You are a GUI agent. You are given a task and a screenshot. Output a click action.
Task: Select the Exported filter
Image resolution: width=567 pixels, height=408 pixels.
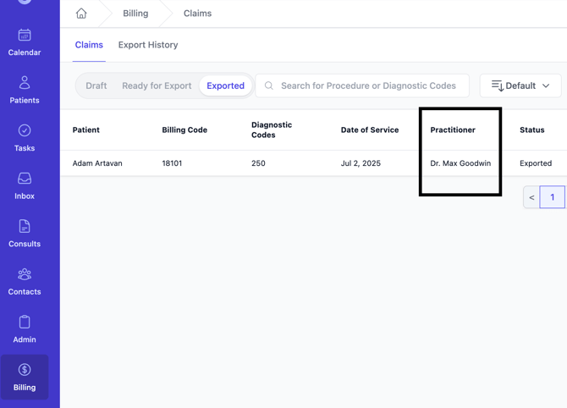tap(225, 85)
